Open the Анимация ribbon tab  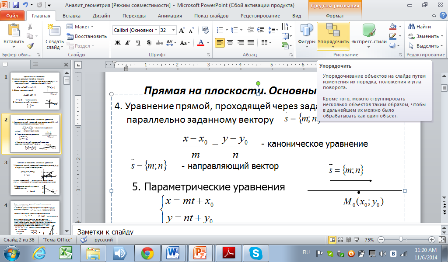pos(171,16)
